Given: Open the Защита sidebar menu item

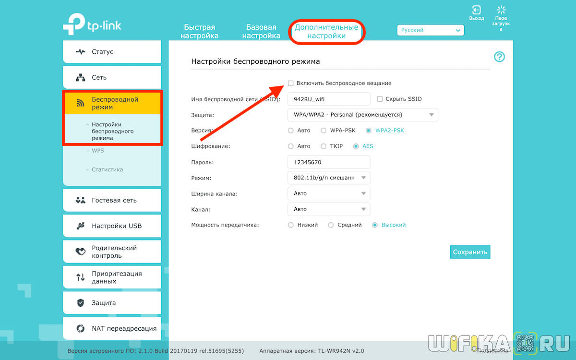Looking at the screenshot, I should pos(112,303).
